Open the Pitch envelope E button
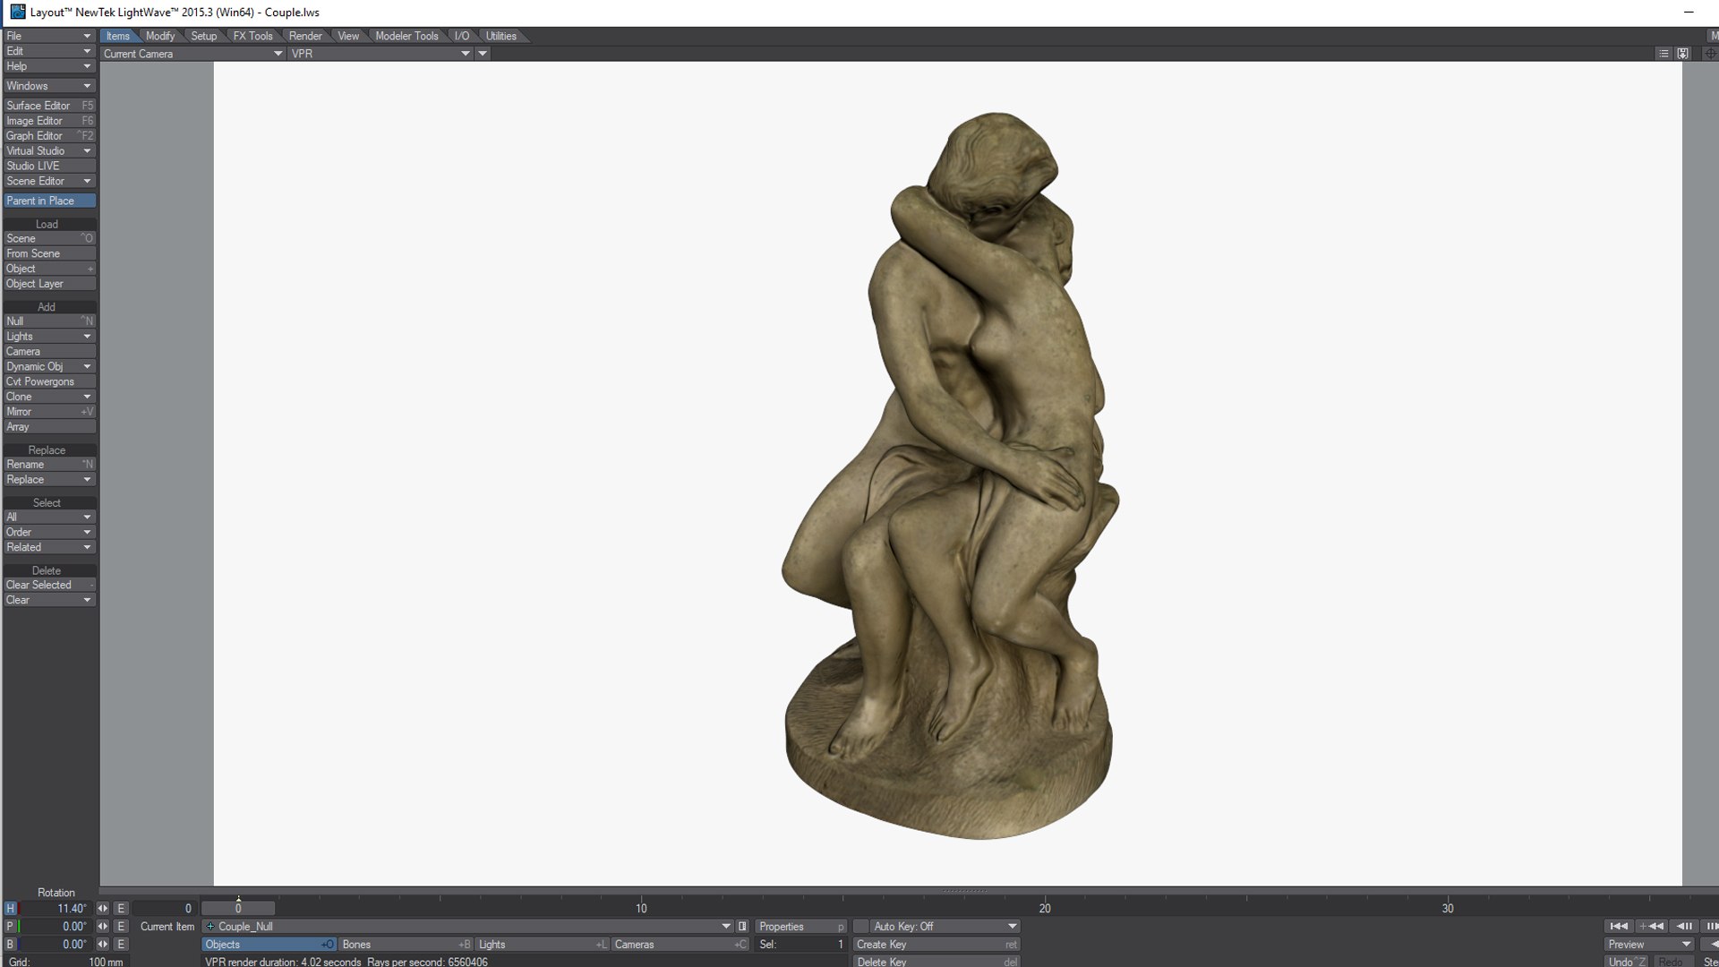1719x967 pixels. [121, 926]
